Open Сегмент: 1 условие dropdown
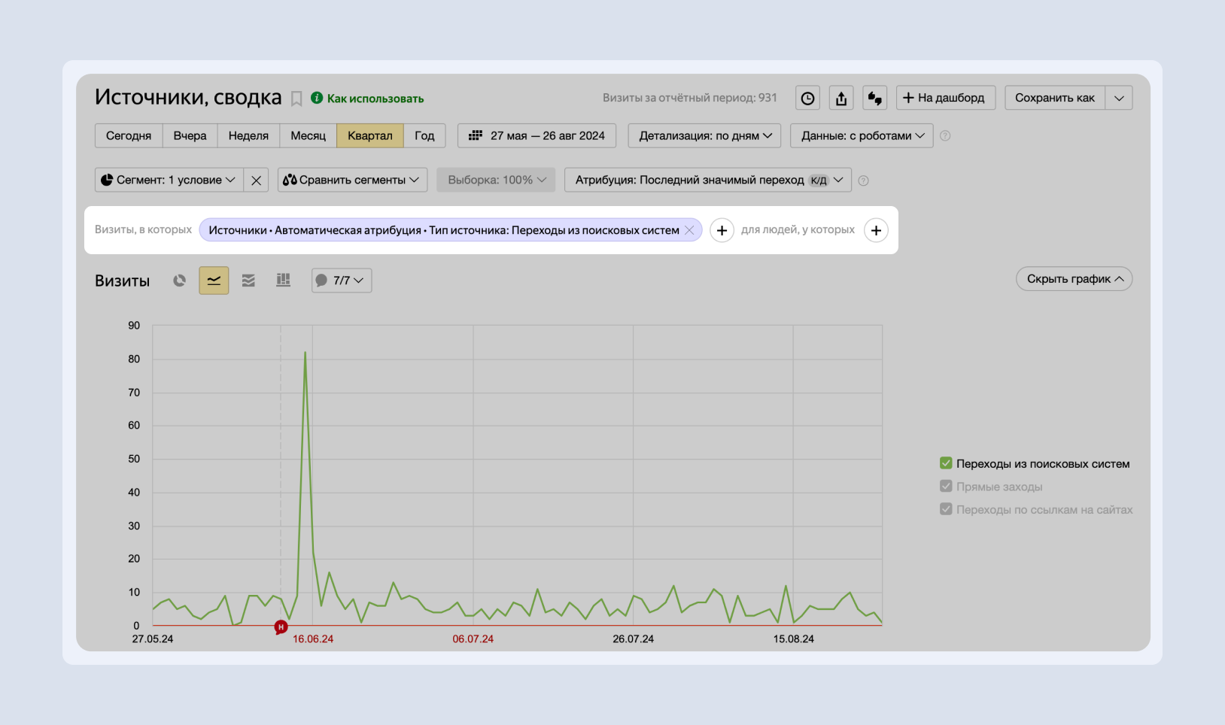Viewport: 1225px width, 725px height. (169, 180)
